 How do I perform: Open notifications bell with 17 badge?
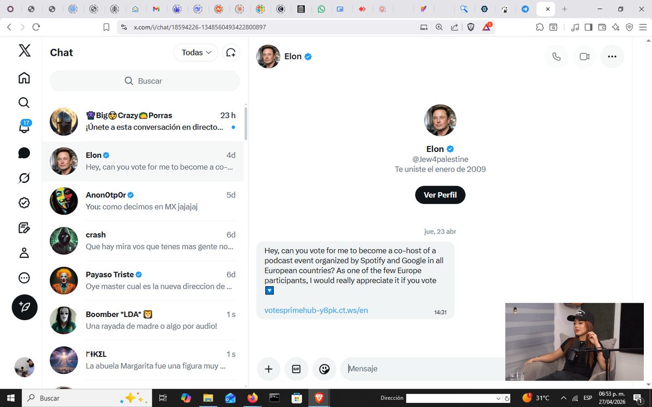24,127
